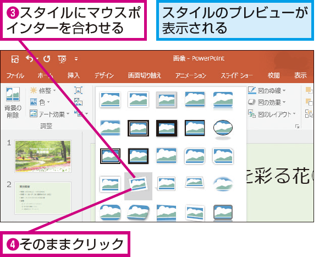
Task: Click the Redo/Repeat icon
Action: (x=47, y=59)
